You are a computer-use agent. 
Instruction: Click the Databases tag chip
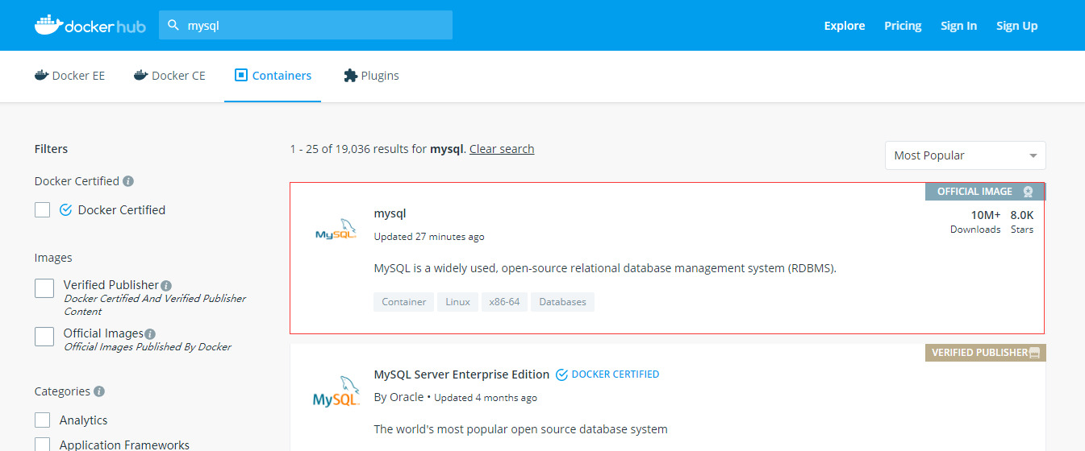pos(562,302)
